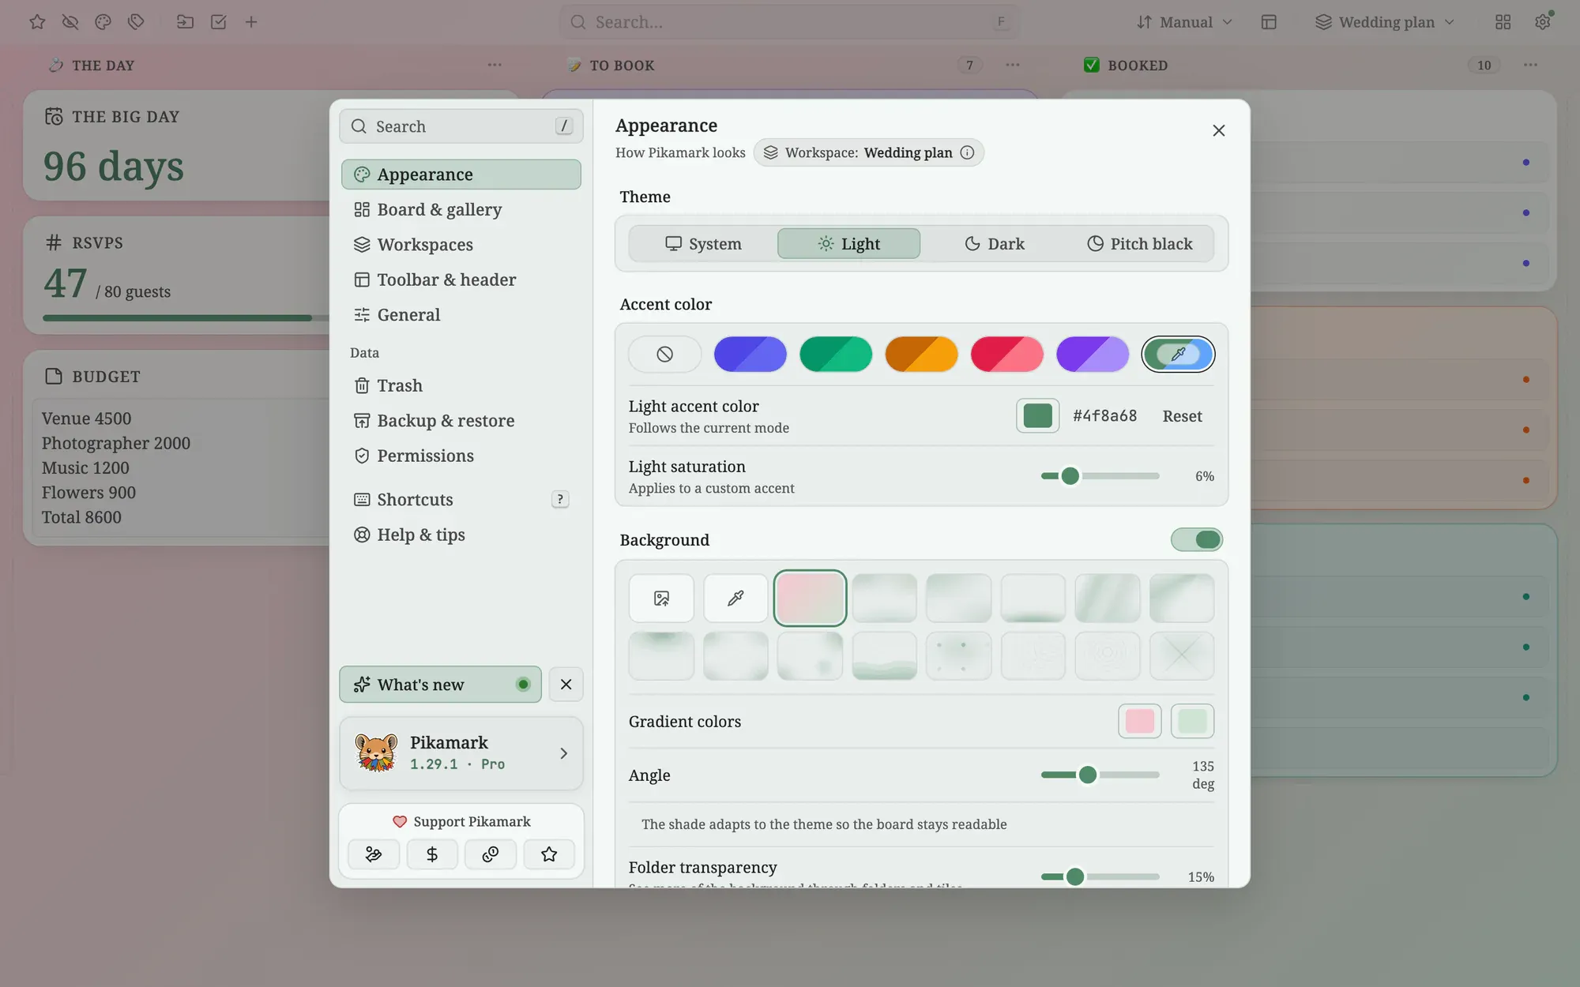Screen dimensions: 1580x987
Task: Click the settings Search field
Action: 461,126
